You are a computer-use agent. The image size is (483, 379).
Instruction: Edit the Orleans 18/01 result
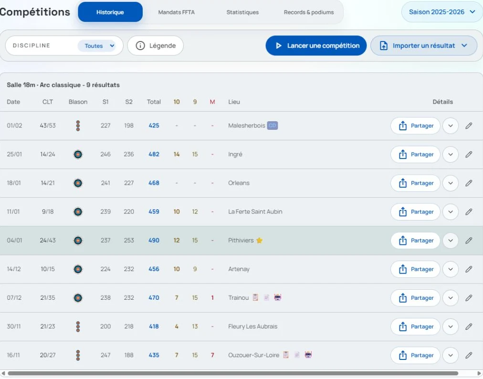[x=469, y=183]
